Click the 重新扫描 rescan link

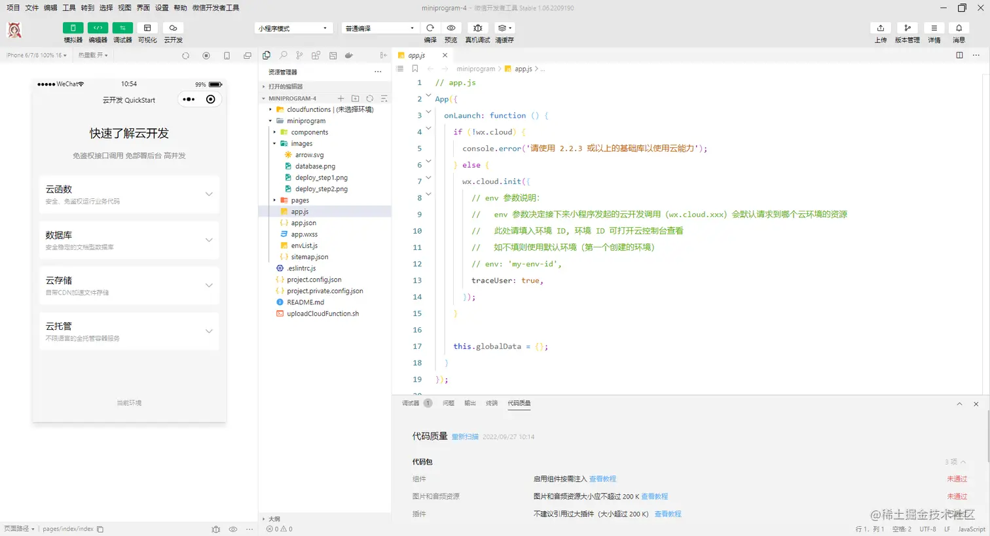coord(465,437)
